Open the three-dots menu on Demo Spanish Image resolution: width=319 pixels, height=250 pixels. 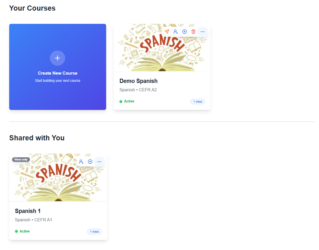tap(203, 32)
